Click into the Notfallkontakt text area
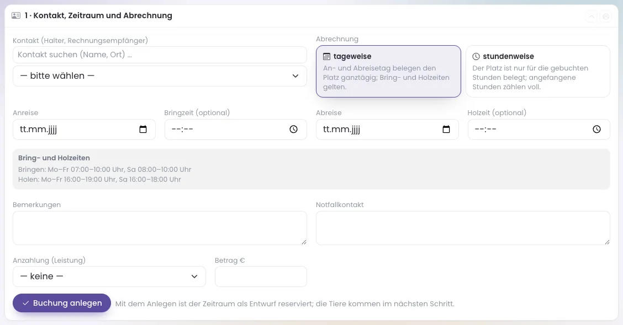This screenshot has width=623, height=325. 463,228
